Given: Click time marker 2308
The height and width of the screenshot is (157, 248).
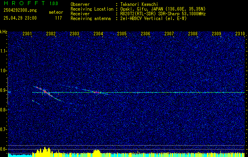Looking at the screenshot, I should pyautogui.click(x=193, y=34).
